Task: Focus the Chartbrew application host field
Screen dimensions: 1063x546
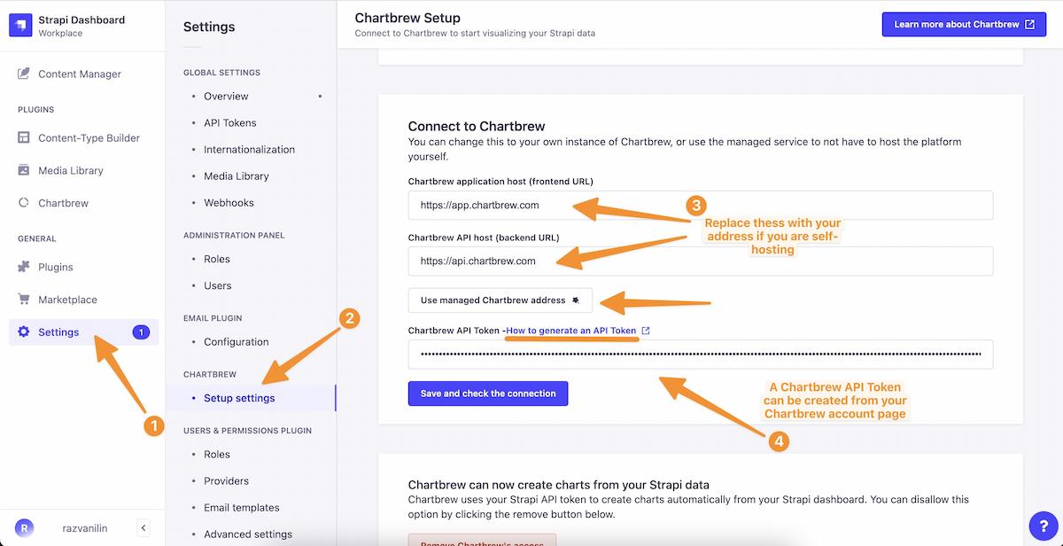Action: coord(701,205)
